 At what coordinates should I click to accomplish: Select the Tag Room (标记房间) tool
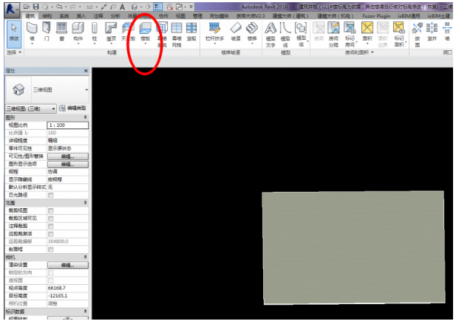350,34
